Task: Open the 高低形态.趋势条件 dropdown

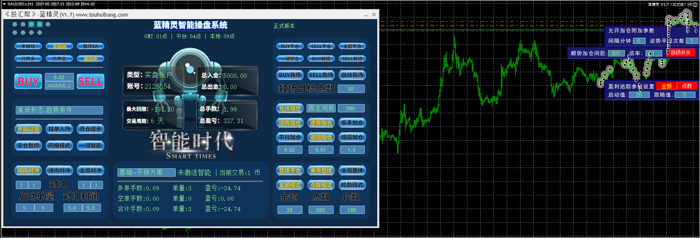Action: coord(59,110)
